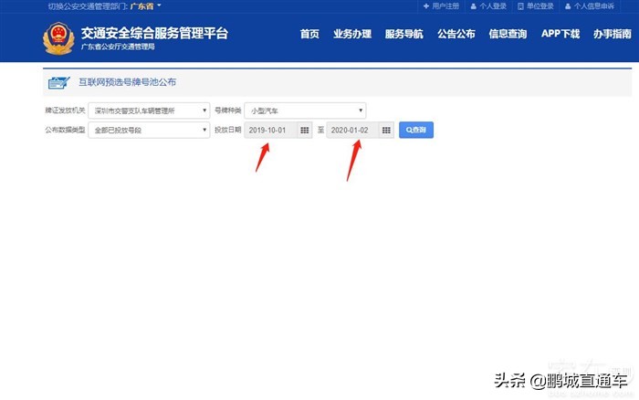Click the 互联网预选号牌号池公布 section icon
The height and width of the screenshot is (400, 639).
[59, 82]
